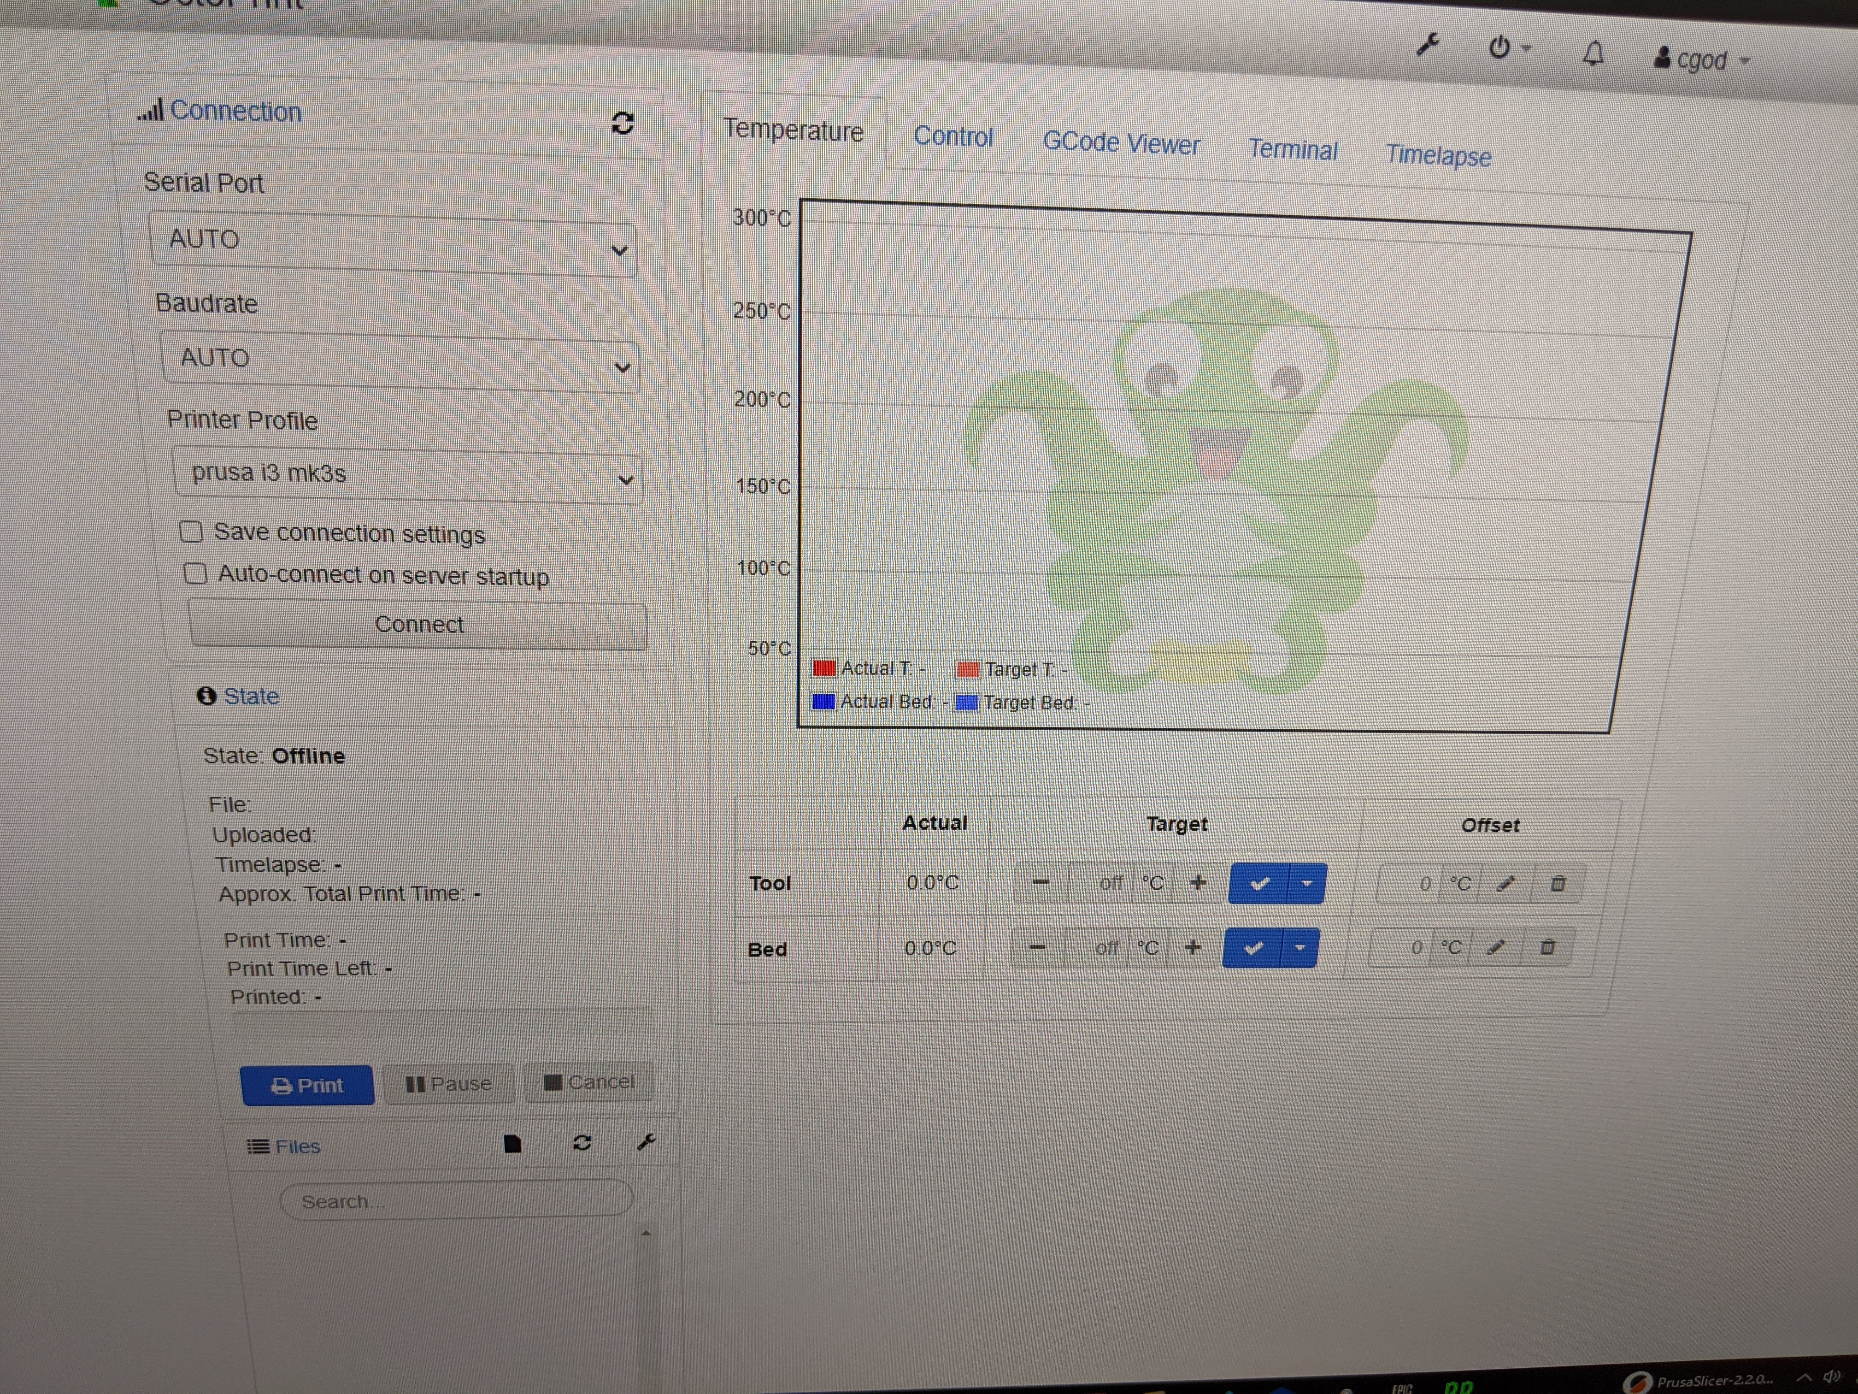Click the notifications bell icon
The height and width of the screenshot is (1394, 1858).
pyautogui.click(x=1593, y=54)
